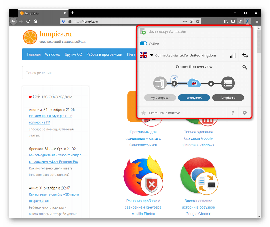Click the tracking protection shield icon
The width and height of the screenshot is (270, 227).
click(x=63, y=21)
